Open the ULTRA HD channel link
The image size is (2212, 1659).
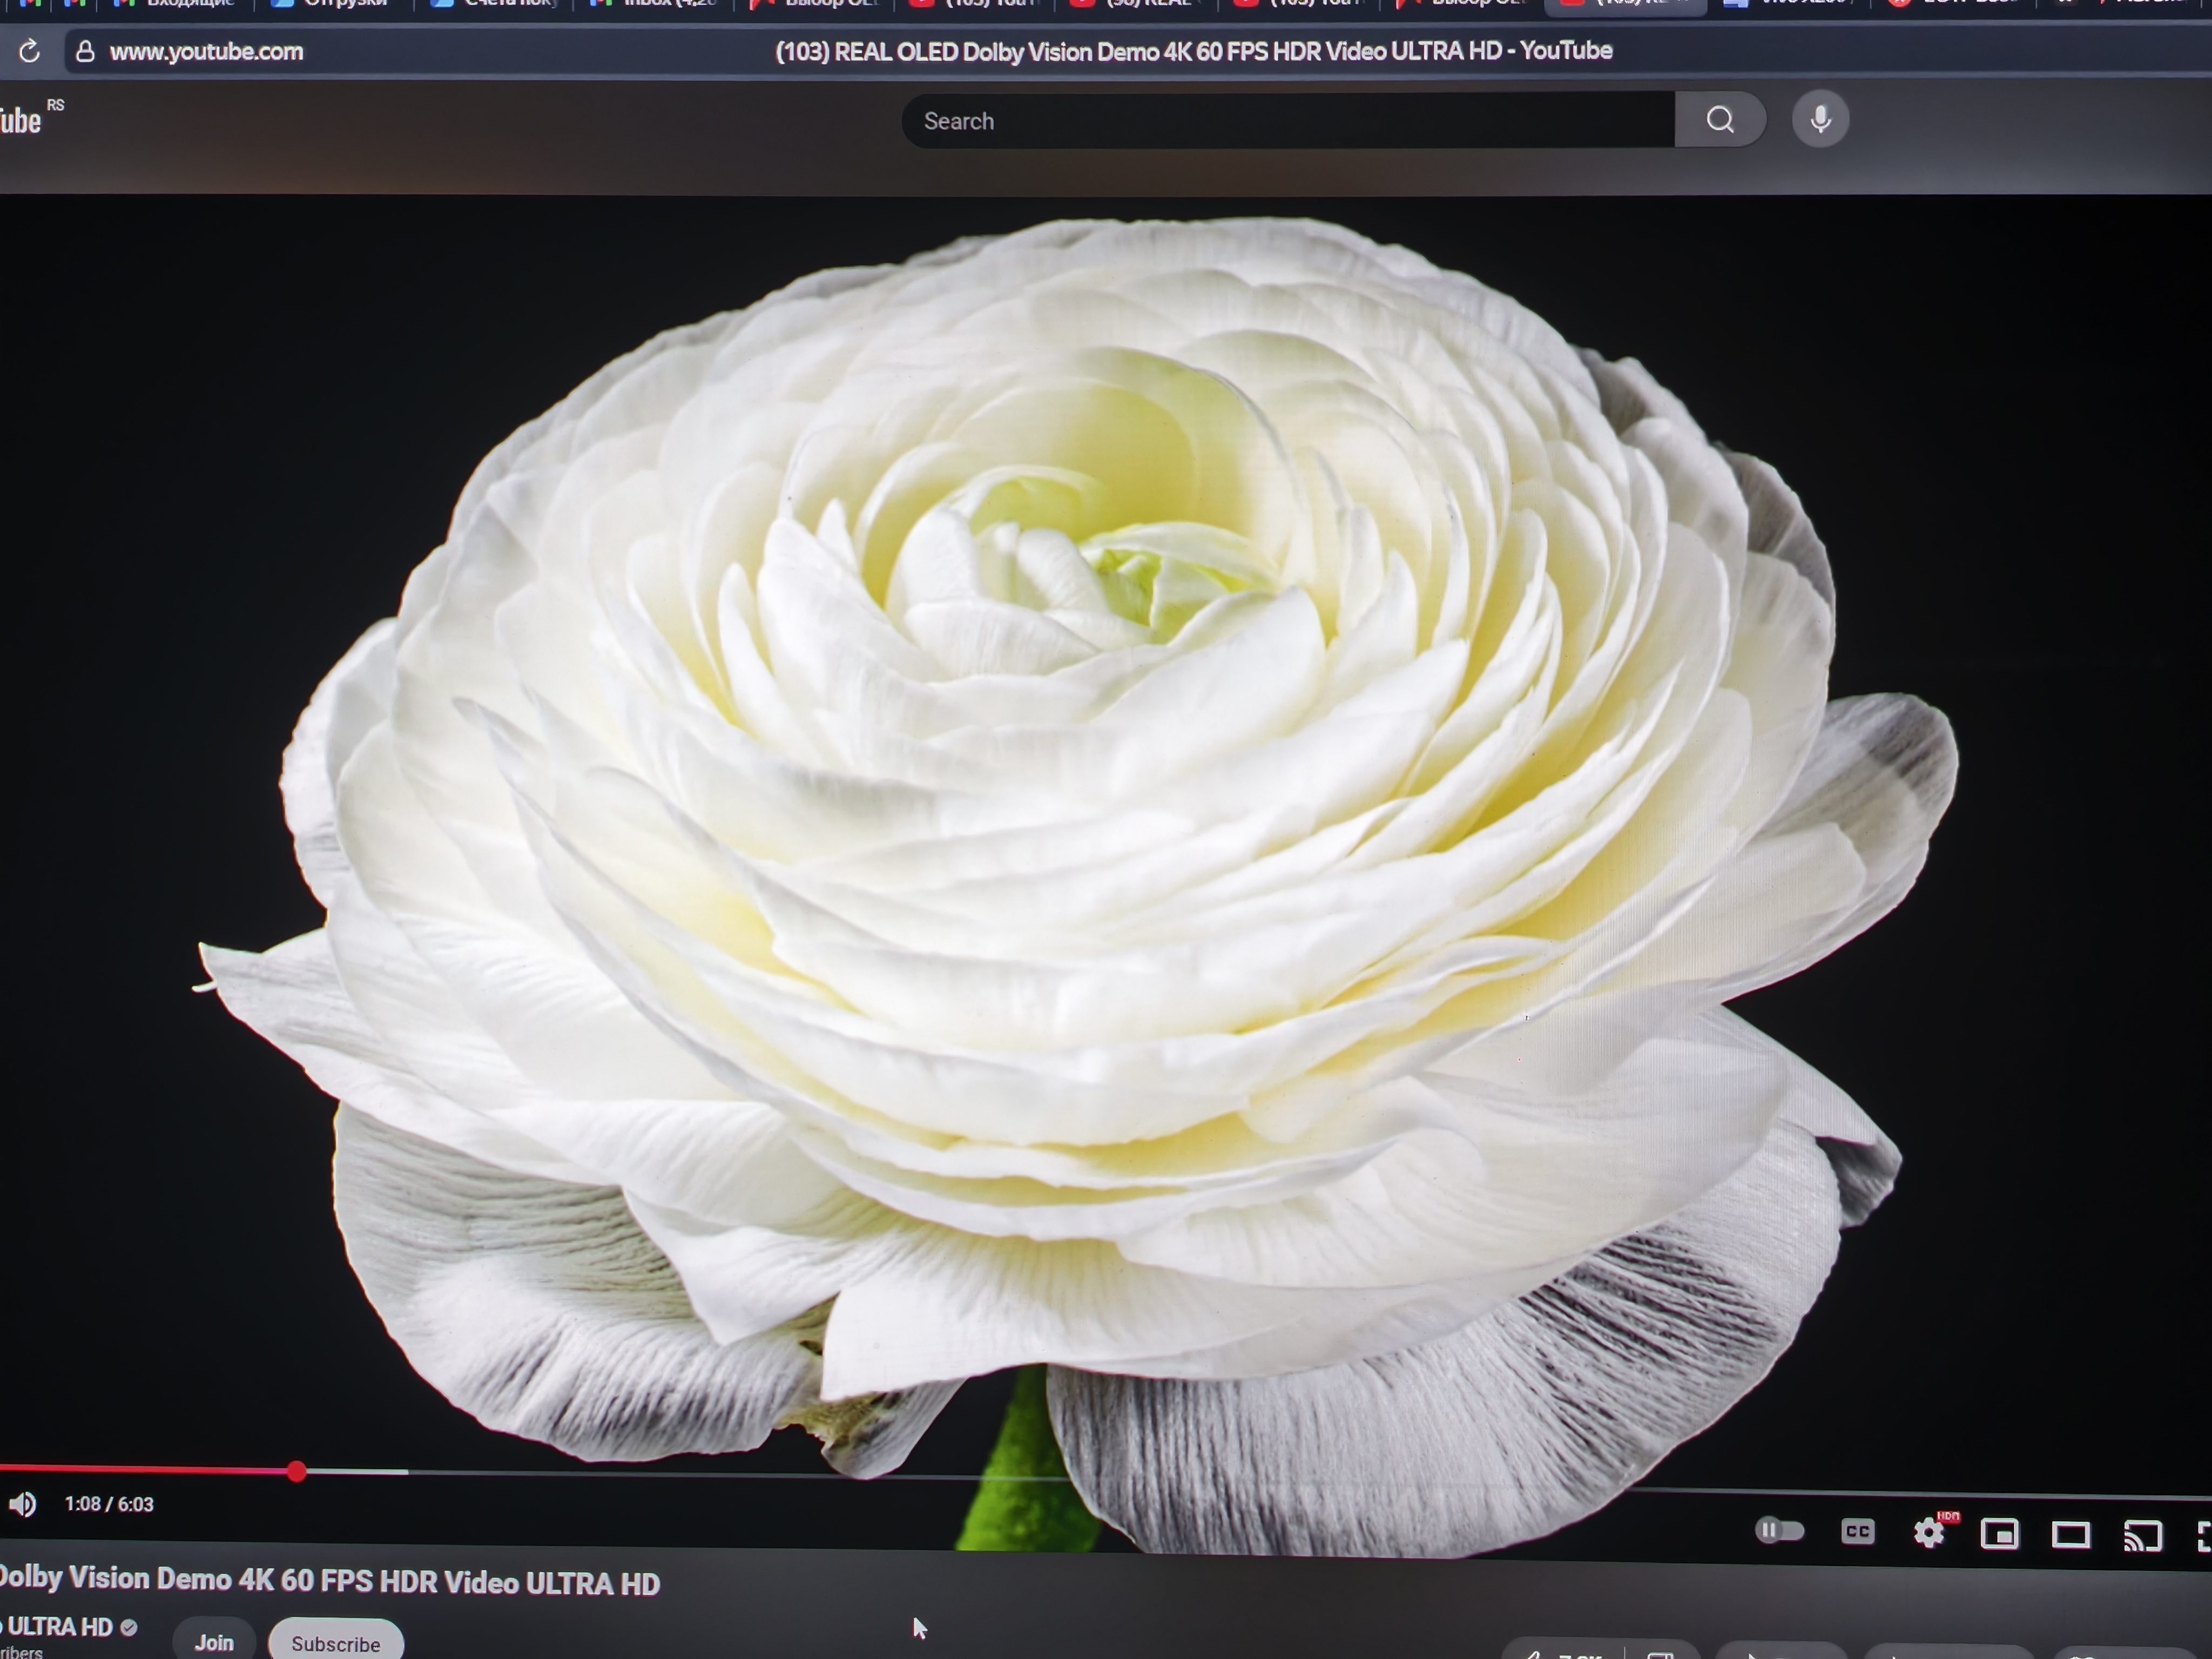click(57, 1627)
